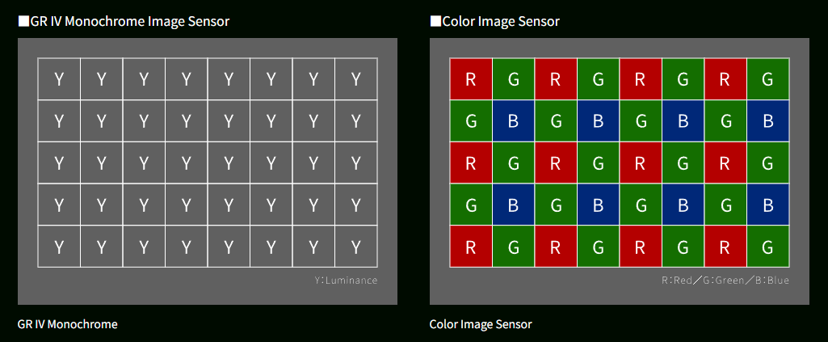This screenshot has width=828, height=342.
Task: Select the bottom-right Y cell in monochrome grid
Action: point(356,246)
